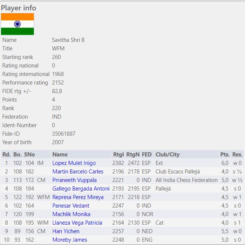The image size is (245, 245).
Task: Open Martin Barcelo Carles' profile link
Action: coord(78,172)
